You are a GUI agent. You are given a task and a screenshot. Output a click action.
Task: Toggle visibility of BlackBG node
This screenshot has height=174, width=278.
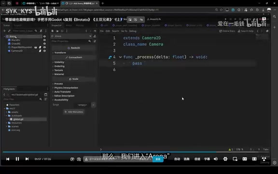coord(44,40)
